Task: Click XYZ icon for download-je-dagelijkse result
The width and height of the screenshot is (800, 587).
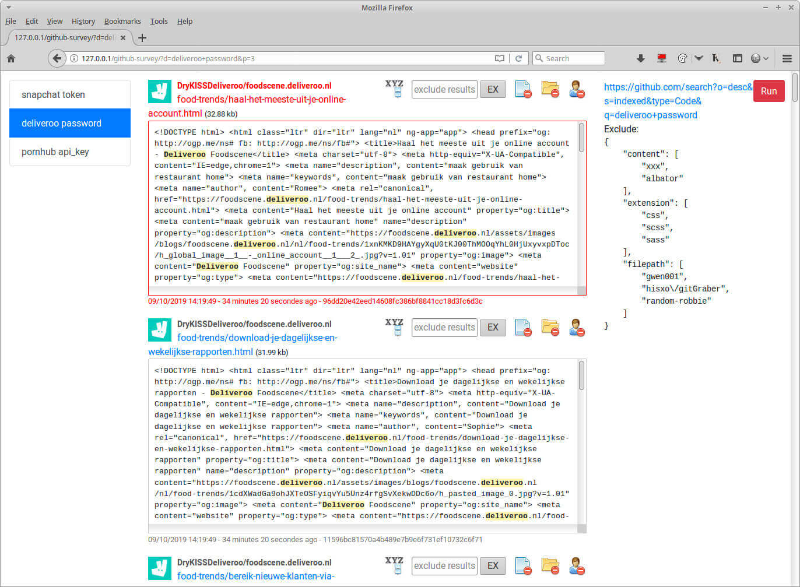Action: tap(395, 327)
